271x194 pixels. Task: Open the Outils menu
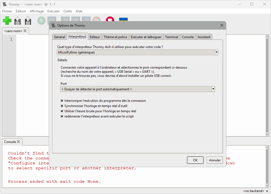[67, 11]
